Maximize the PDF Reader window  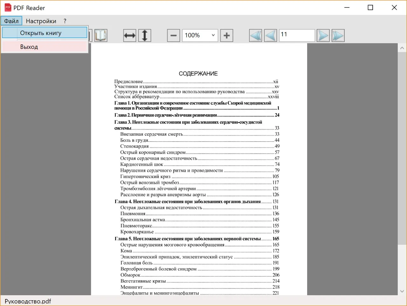[x=370, y=8]
